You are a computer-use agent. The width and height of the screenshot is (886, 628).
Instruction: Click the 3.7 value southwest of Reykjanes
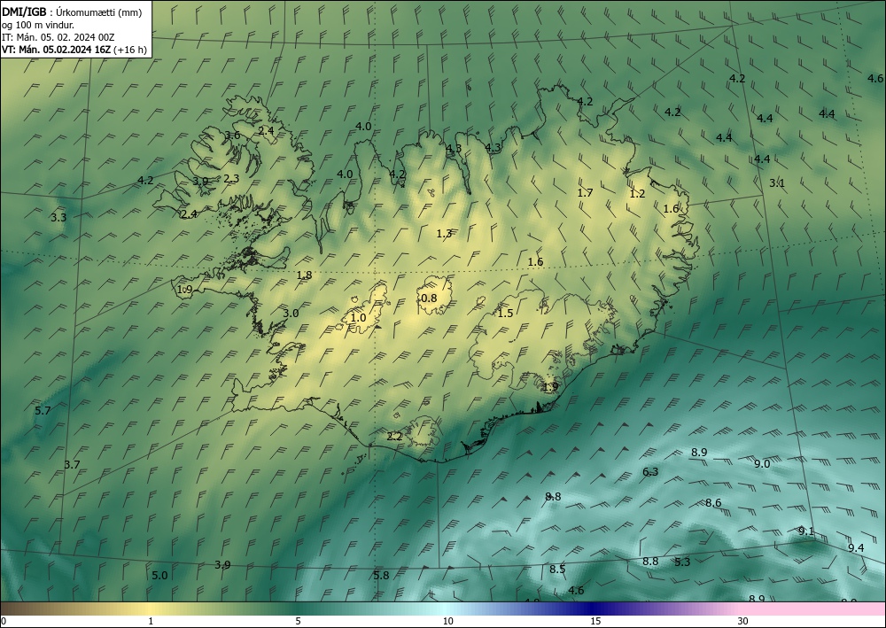(x=72, y=465)
